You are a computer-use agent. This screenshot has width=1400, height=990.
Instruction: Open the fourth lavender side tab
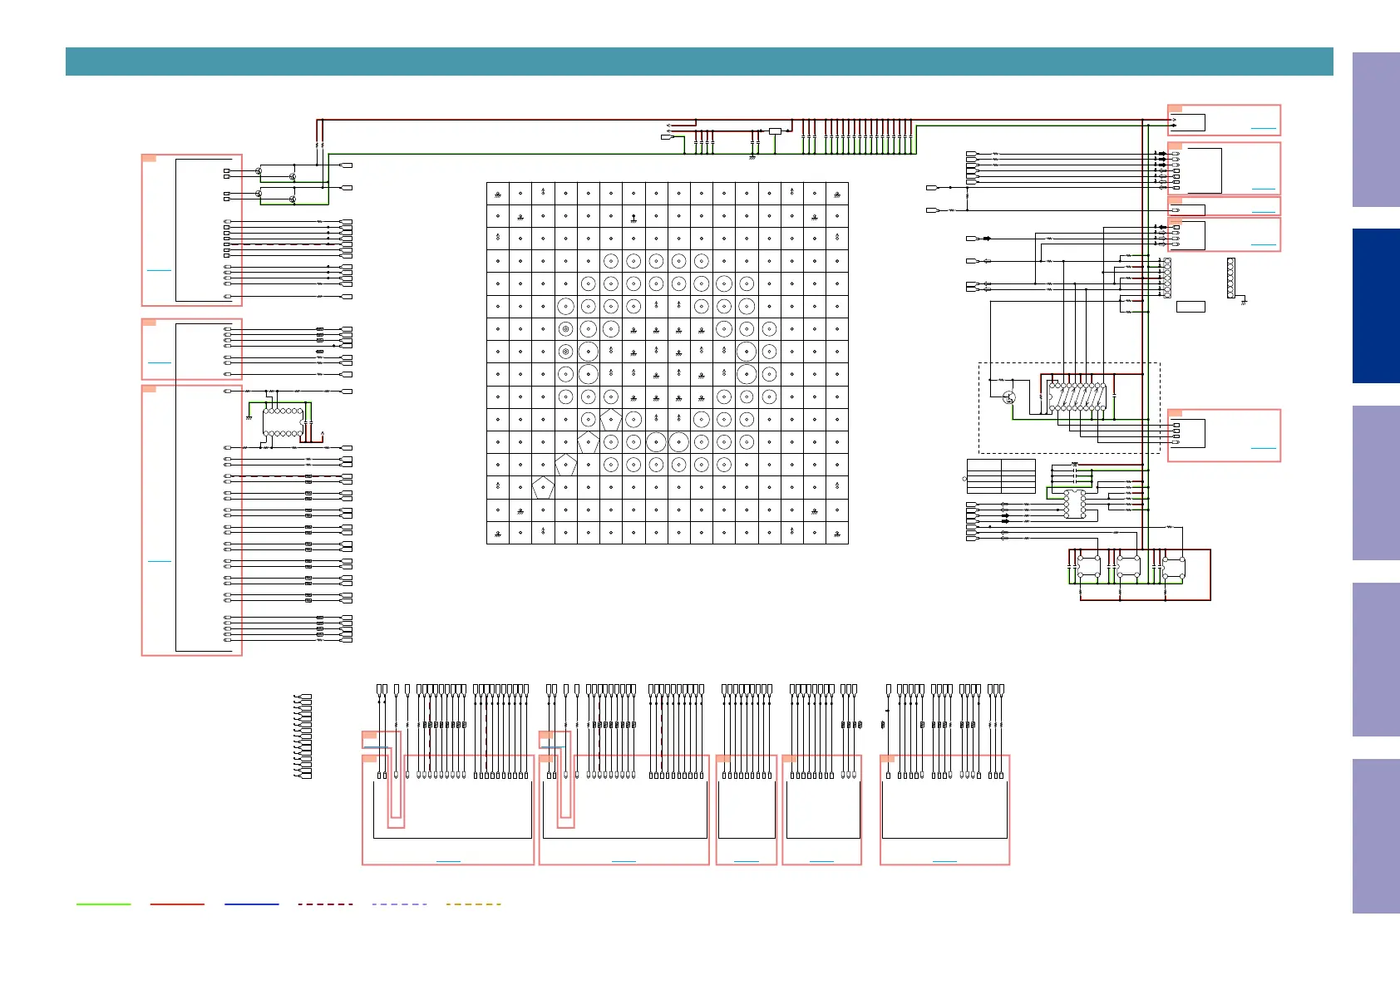[x=1376, y=659]
